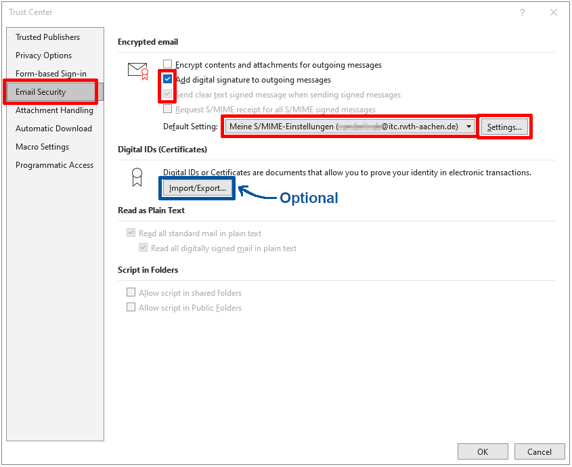Screen dimensions: 572x467
Task: Click the Digital IDs certificate ribbon icon
Action: (137, 178)
